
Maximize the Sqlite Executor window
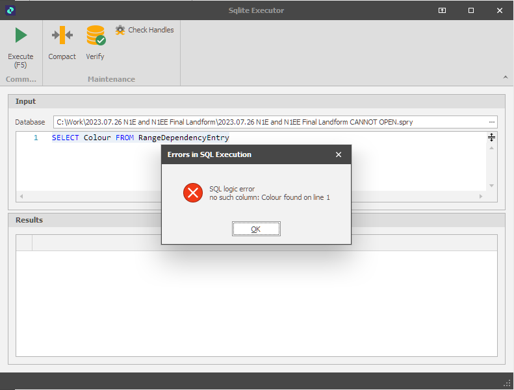[470, 10]
